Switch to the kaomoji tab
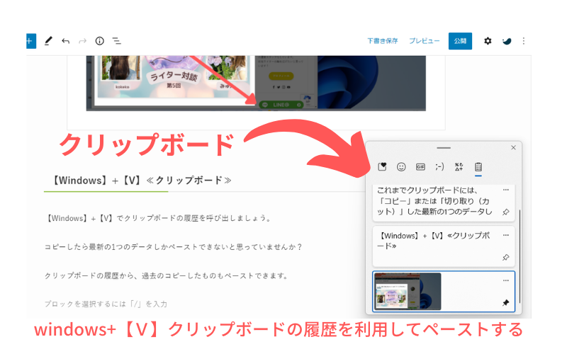This screenshot has height=354, width=567. [x=439, y=166]
